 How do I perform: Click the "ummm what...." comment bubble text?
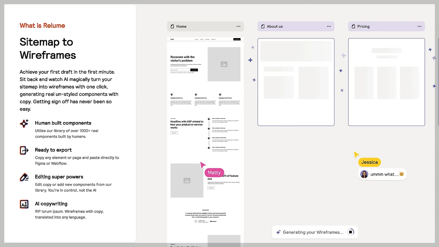click(x=387, y=174)
